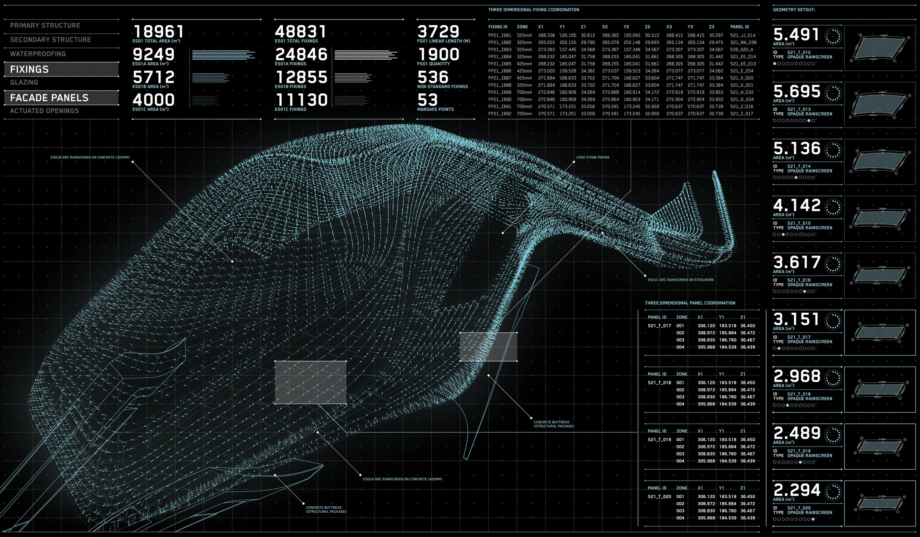The width and height of the screenshot is (920, 537).
Task: Click the ES01A FIXINGS bar graph
Action: pyautogui.click(x=366, y=54)
